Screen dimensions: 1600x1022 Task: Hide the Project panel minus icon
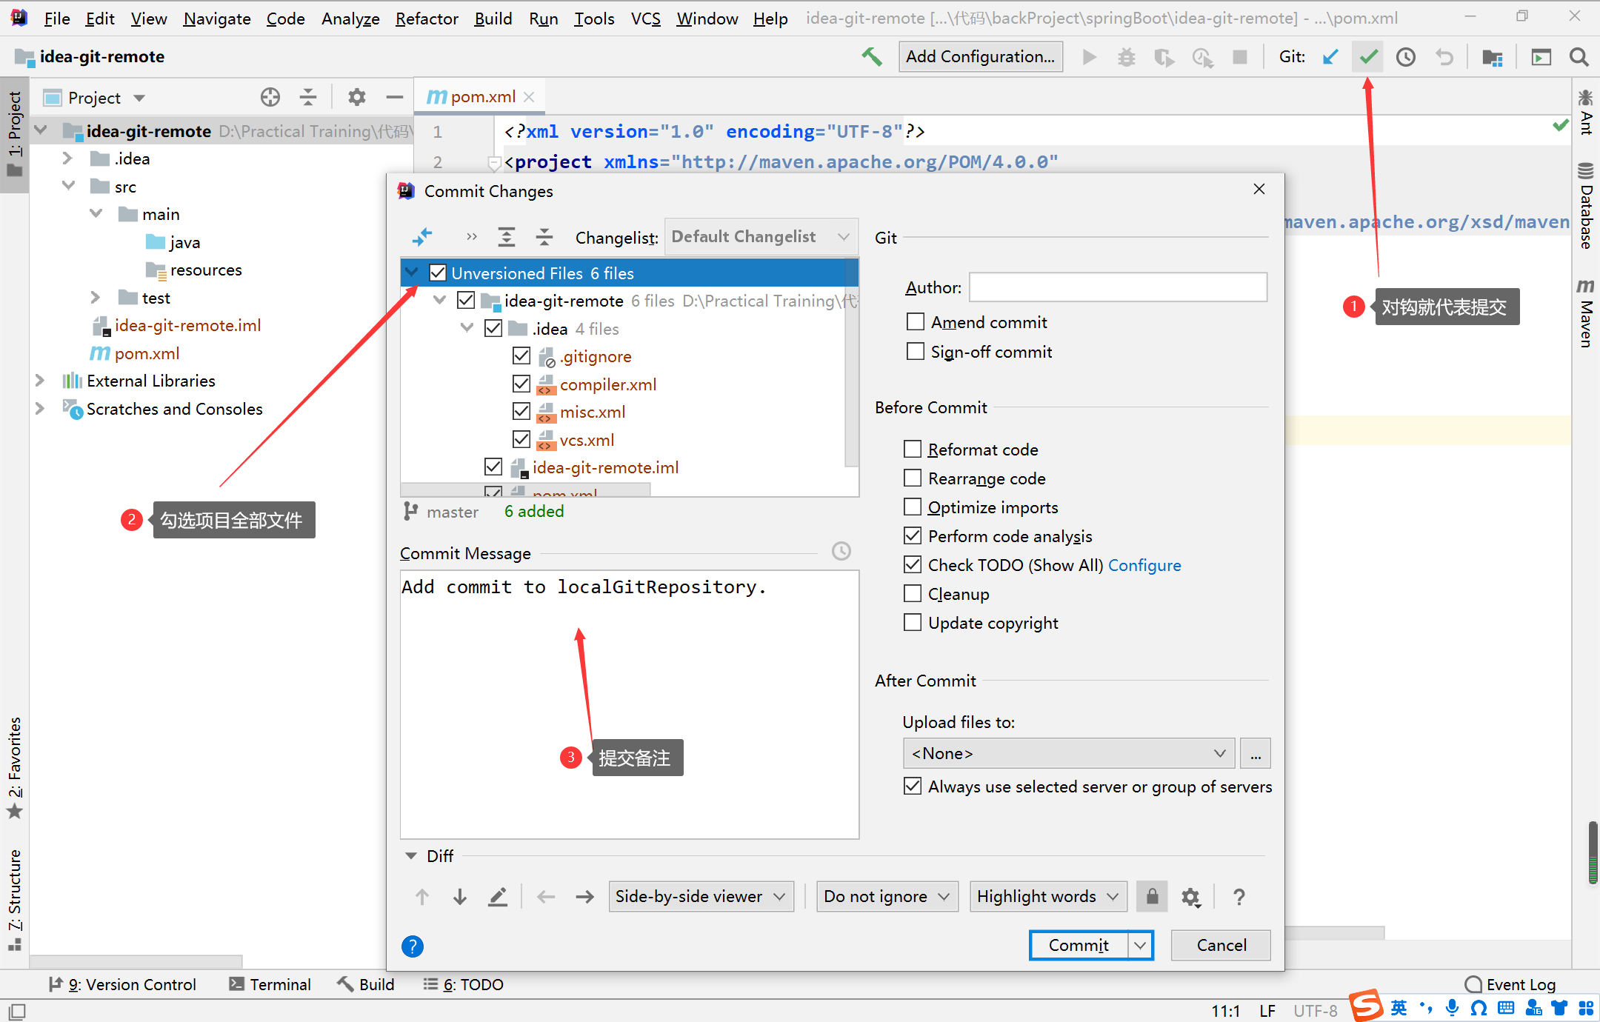tap(395, 97)
